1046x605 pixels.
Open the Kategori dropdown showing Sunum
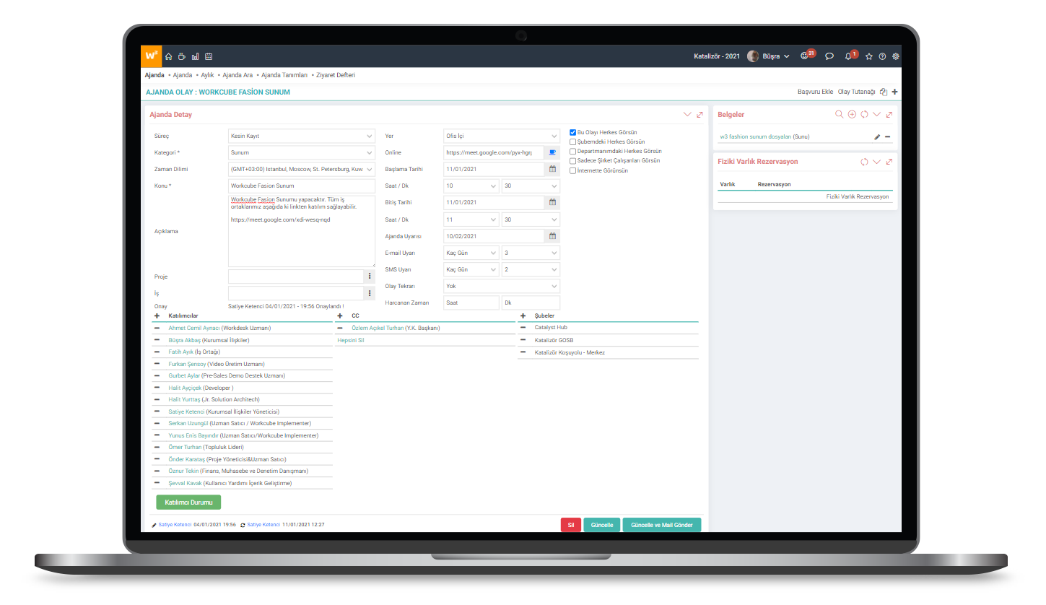tap(302, 152)
